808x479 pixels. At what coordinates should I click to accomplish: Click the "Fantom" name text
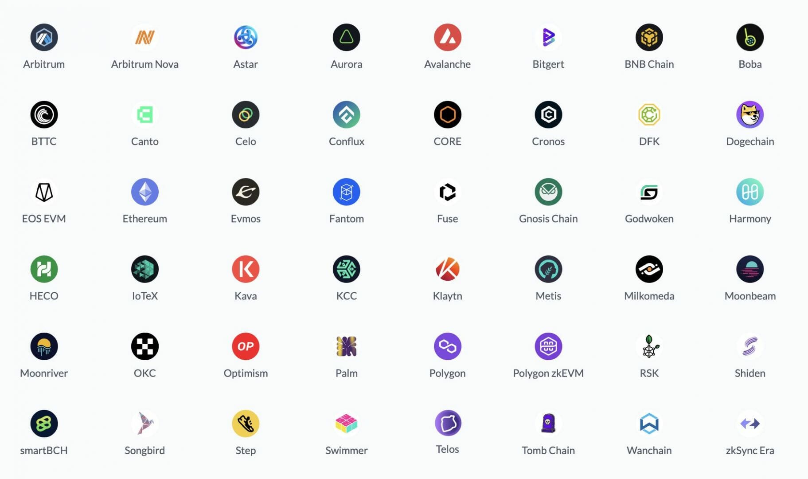tap(347, 219)
